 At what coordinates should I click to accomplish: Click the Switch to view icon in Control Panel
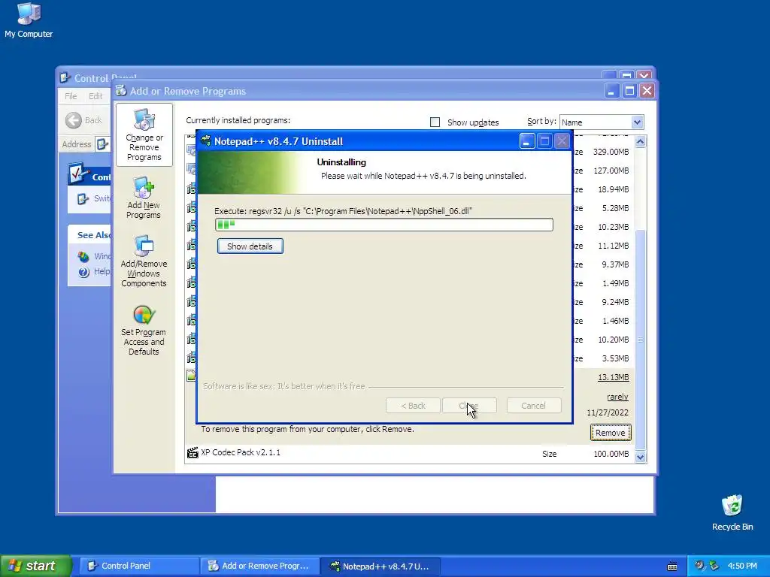(83, 198)
